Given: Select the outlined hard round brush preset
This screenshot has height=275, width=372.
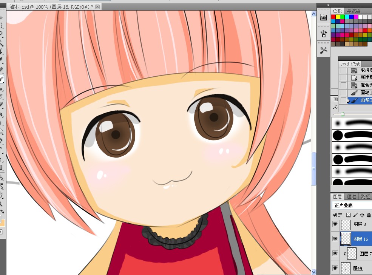Looking at the screenshot, I should coord(352,159).
